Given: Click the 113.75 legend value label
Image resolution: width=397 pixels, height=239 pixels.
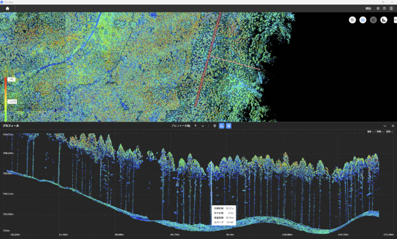Looking at the screenshot, I should [13, 102].
